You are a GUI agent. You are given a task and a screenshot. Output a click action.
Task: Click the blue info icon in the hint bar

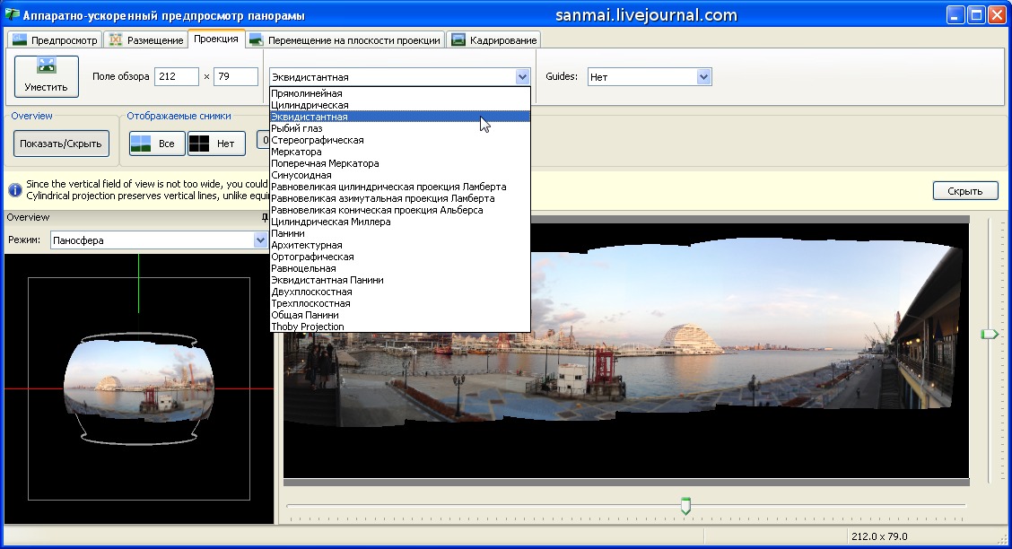pos(15,190)
